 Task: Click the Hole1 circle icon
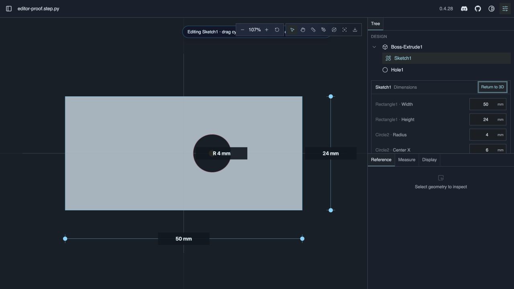385,70
